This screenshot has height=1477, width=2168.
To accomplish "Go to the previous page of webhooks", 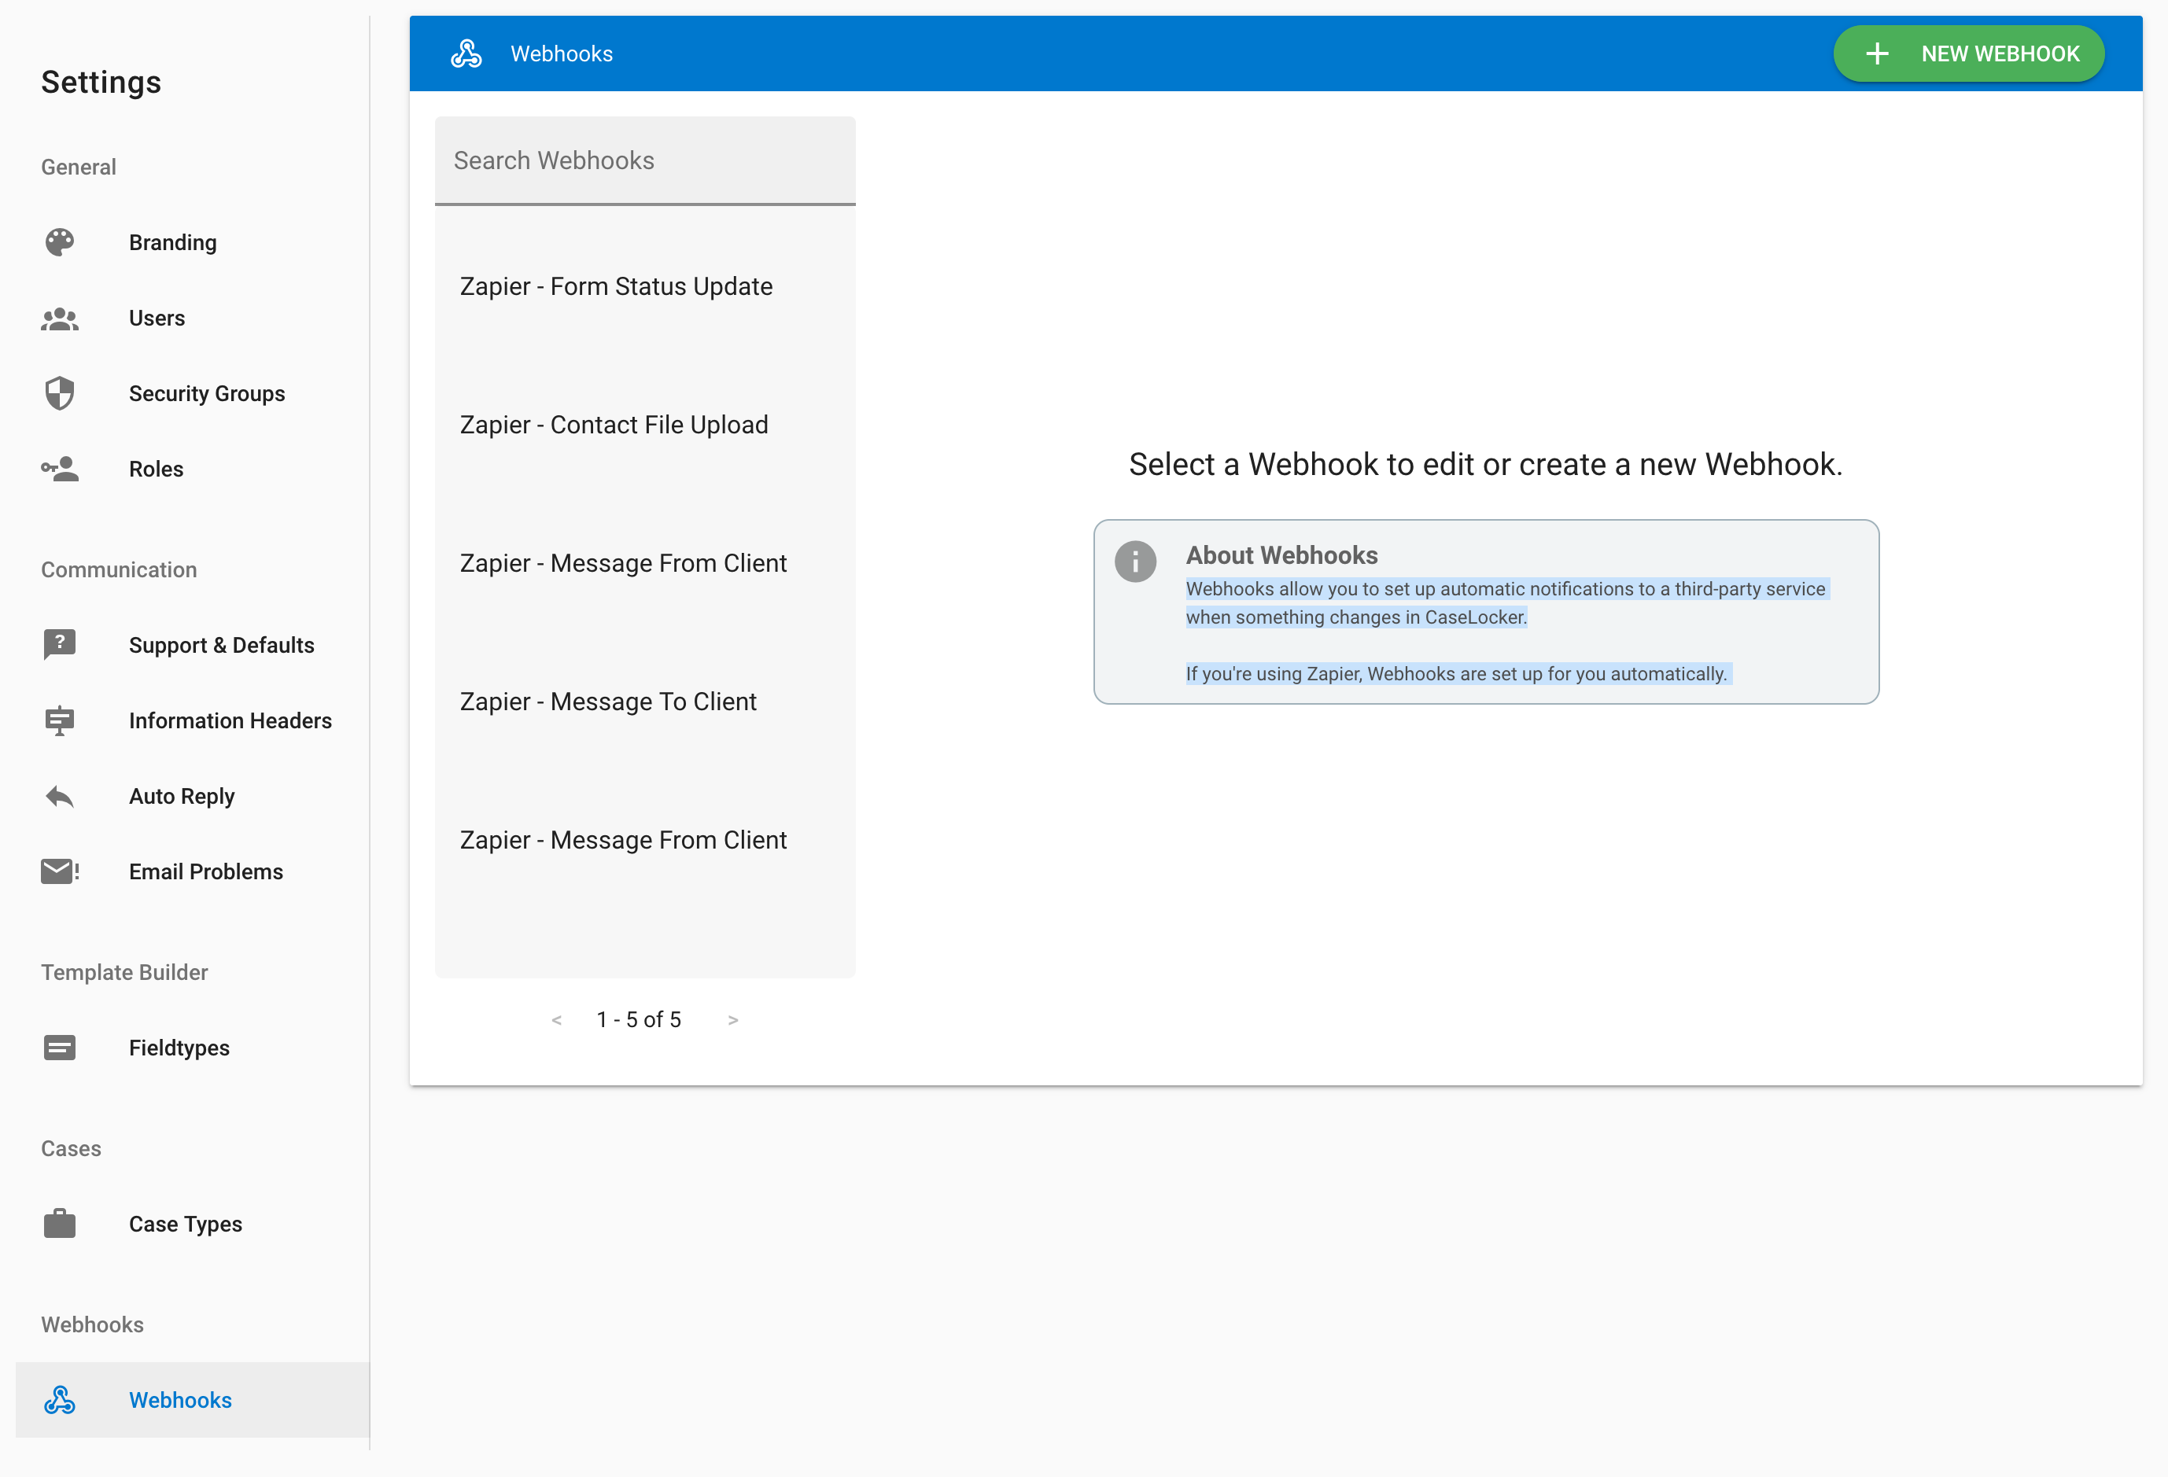I will pyautogui.click(x=557, y=1020).
